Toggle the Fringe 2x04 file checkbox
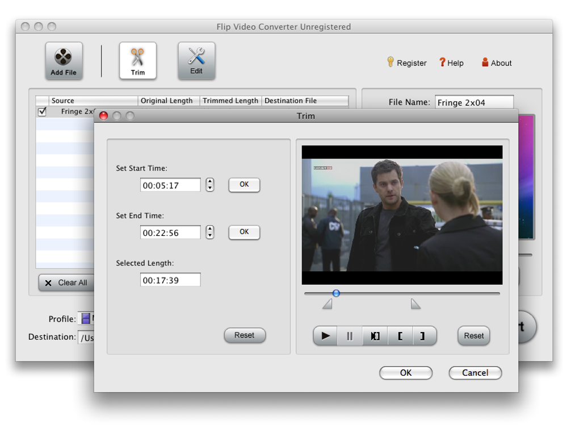Image resolution: width=579 pixels, height=432 pixels. click(42, 111)
